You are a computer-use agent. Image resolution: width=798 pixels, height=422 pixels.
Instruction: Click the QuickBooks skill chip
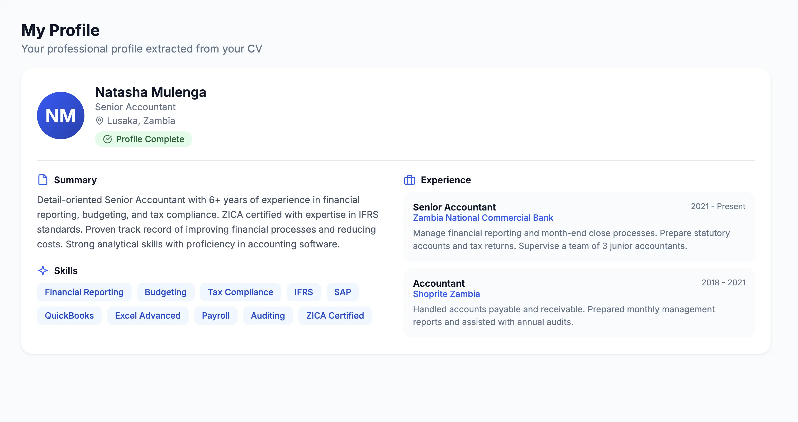[69, 315]
